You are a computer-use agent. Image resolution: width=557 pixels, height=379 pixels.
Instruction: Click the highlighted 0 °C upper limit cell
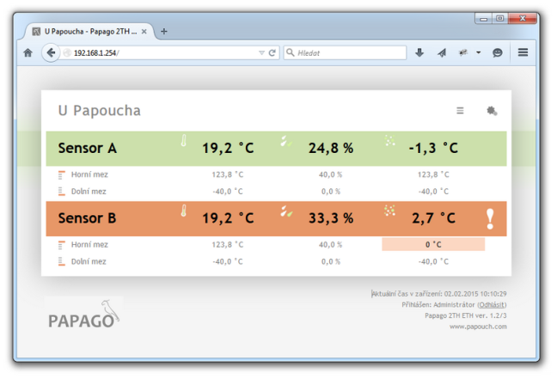tap(433, 245)
